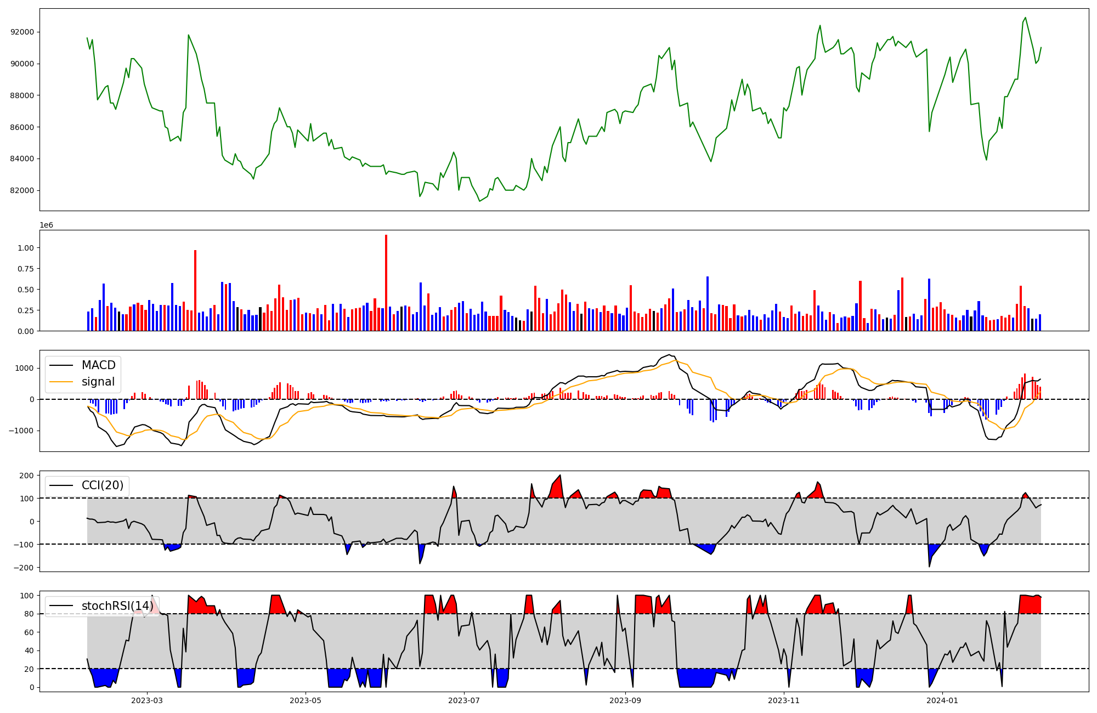
Task: Click the −100 label on CCI axis
Action: click(23, 545)
